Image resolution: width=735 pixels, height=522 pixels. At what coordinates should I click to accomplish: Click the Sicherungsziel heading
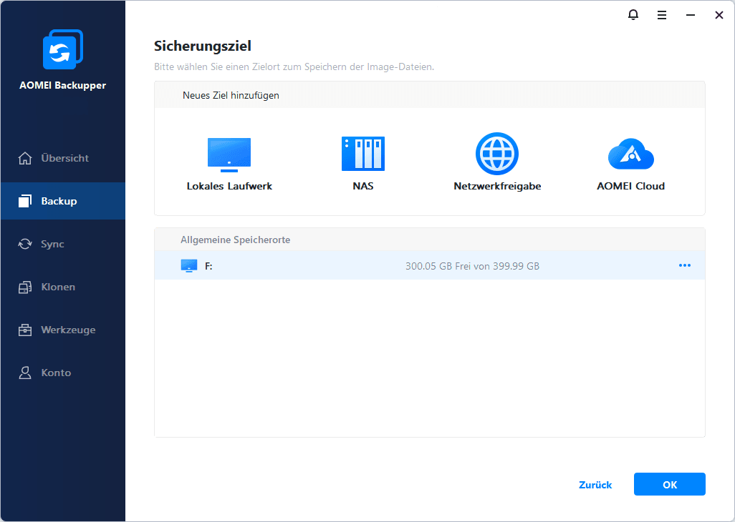(x=203, y=46)
